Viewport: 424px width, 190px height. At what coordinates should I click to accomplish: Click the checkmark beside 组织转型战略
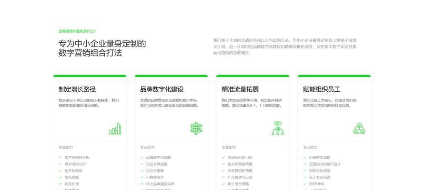[x=305, y=157]
